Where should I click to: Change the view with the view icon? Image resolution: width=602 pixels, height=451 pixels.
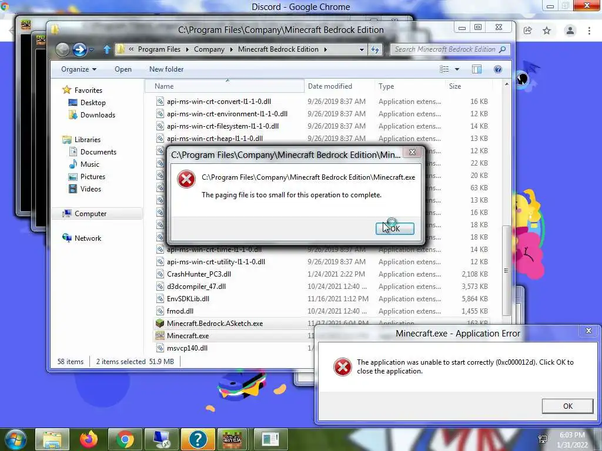pos(444,69)
